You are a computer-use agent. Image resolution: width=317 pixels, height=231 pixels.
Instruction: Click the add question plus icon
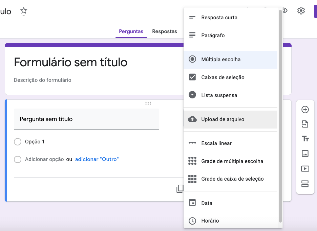tap(305, 110)
